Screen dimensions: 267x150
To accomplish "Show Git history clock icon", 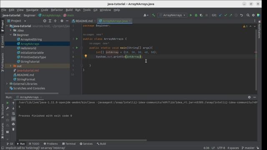I will coord(236,15).
